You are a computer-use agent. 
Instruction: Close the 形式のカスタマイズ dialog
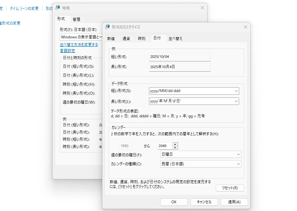click(x=245, y=27)
